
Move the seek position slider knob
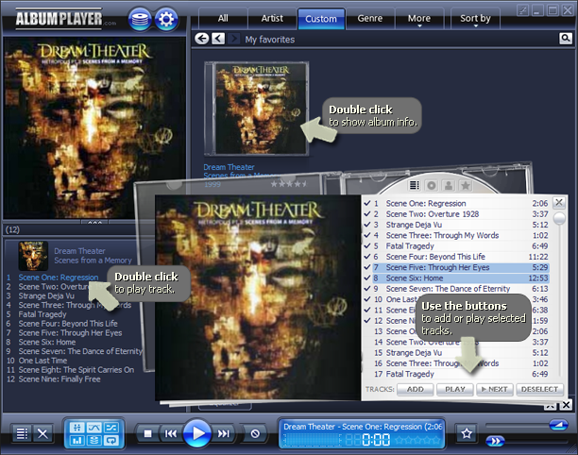coord(495,441)
